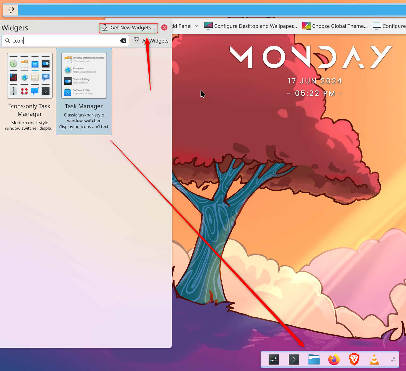Launch VLC media player from the dock
This screenshot has height=371, width=406.
click(374, 359)
